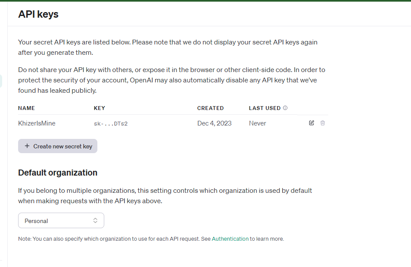The width and height of the screenshot is (411, 267).
Task: Click the API keys page heading
Action: (38, 14)
